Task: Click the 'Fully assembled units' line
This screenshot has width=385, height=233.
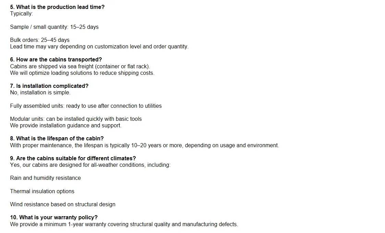Action: (x=86, y=106)
